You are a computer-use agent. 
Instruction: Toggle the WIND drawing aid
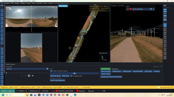[x=165, y=20]
